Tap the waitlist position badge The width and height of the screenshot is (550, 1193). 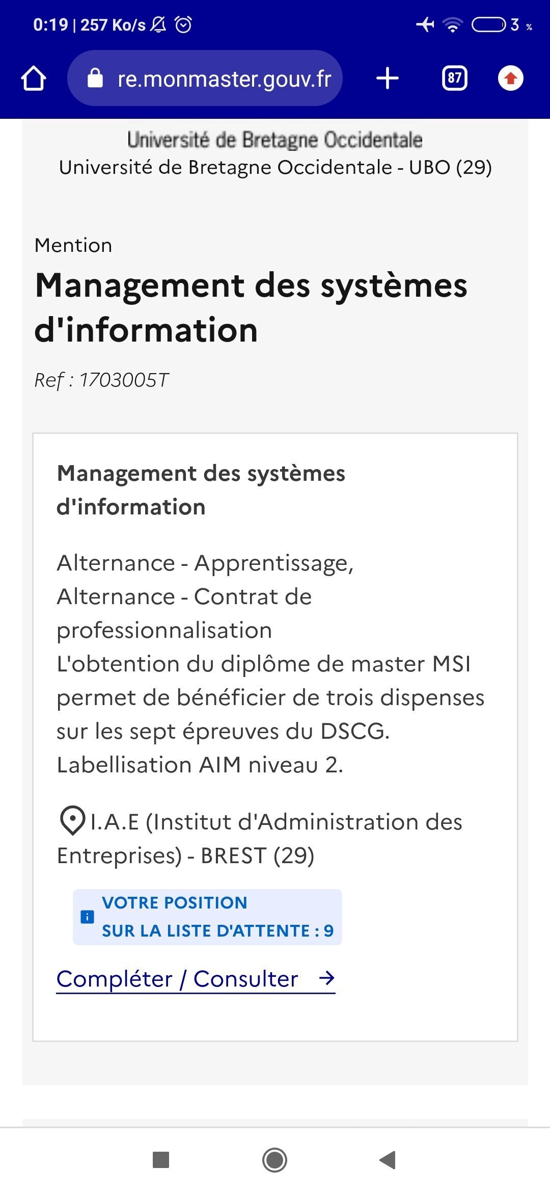tap(207, 917)
